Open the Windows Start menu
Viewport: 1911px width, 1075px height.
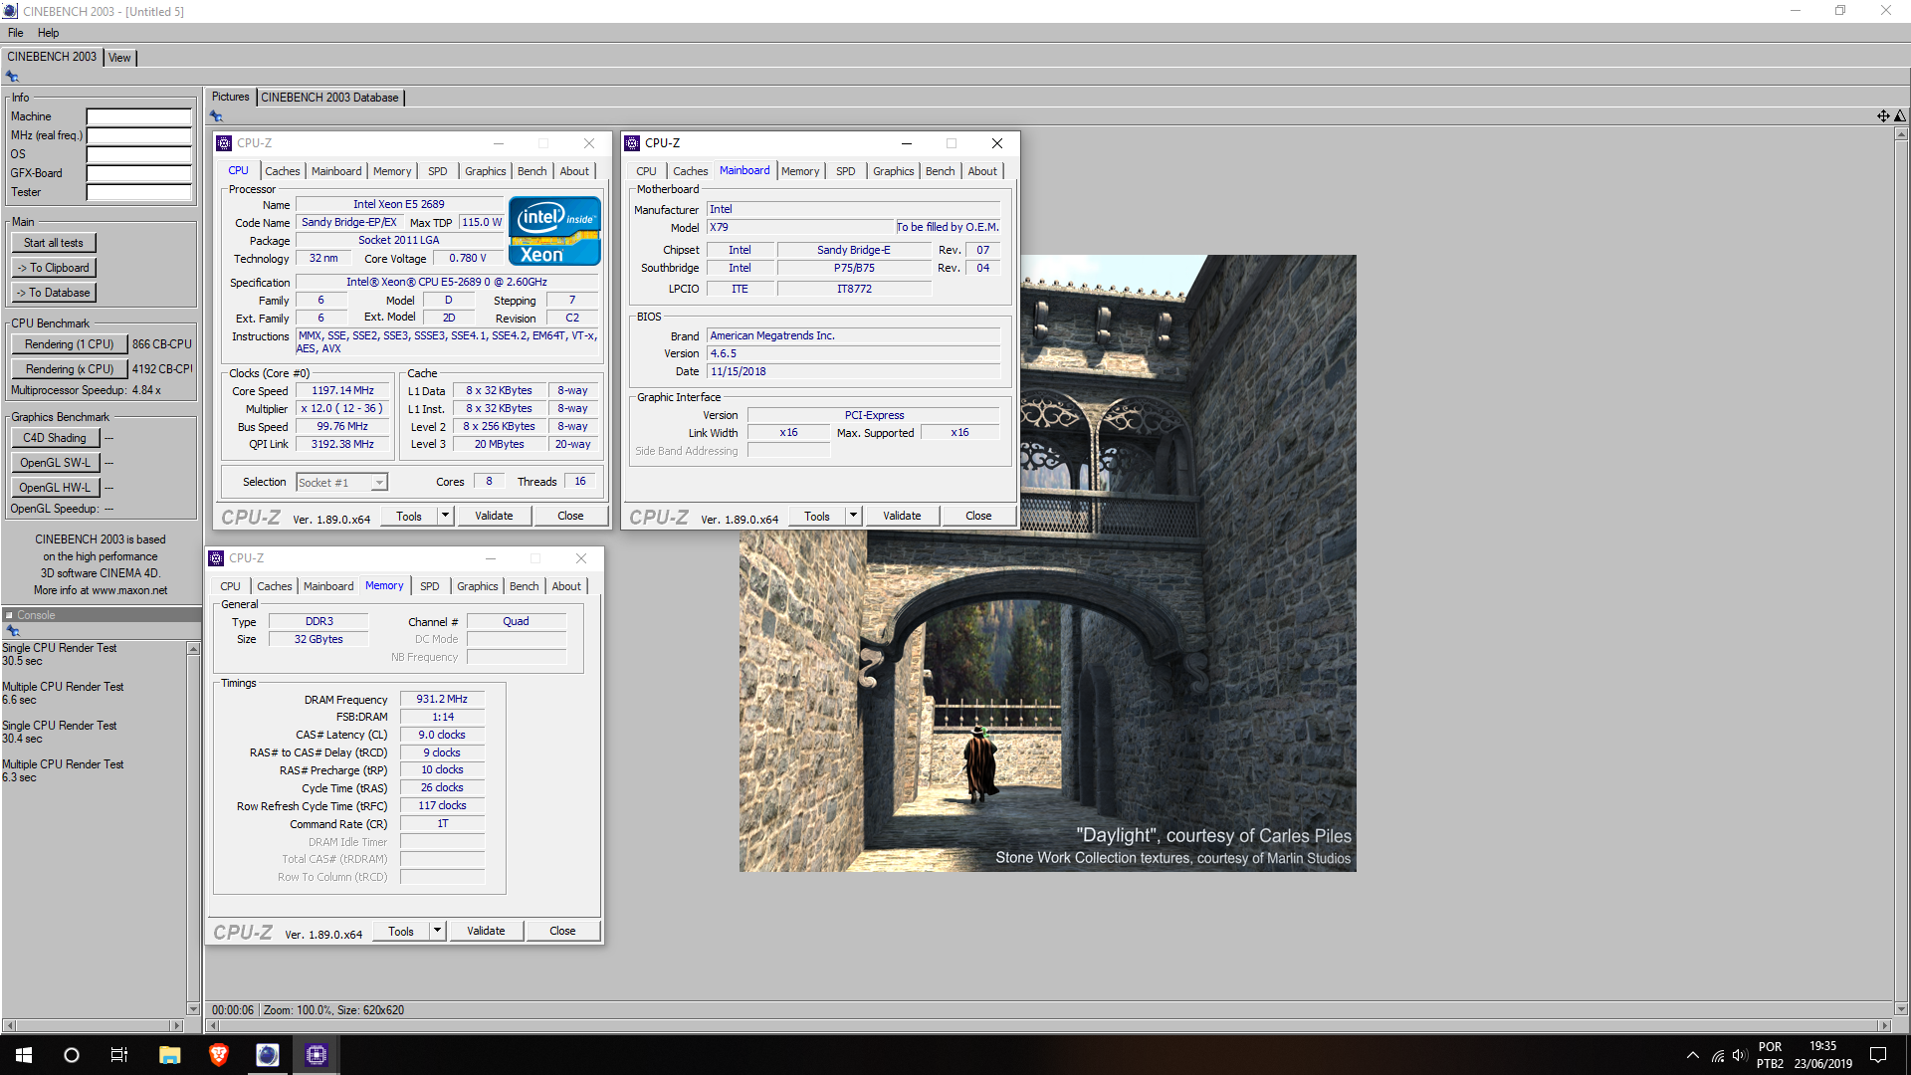click(24, 1055)
